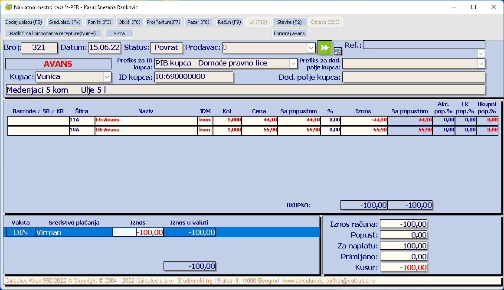
Task: Click the Šifra cell 11A
Action: [x=82, y=120]
